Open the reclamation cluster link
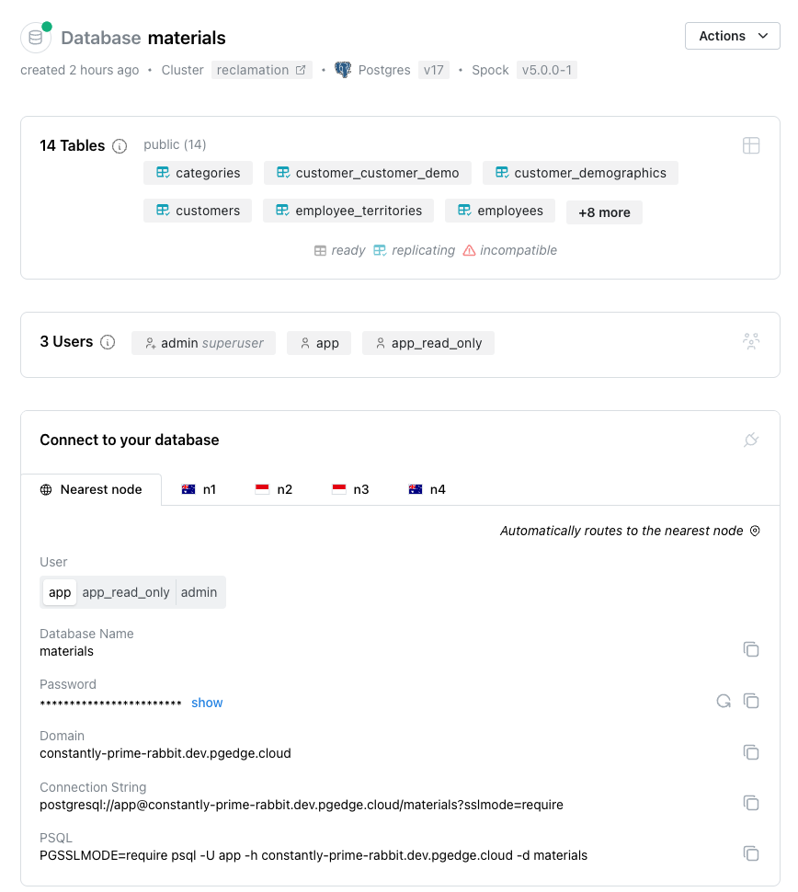This screenshot has height=892, width=798. tap(261, 69)
